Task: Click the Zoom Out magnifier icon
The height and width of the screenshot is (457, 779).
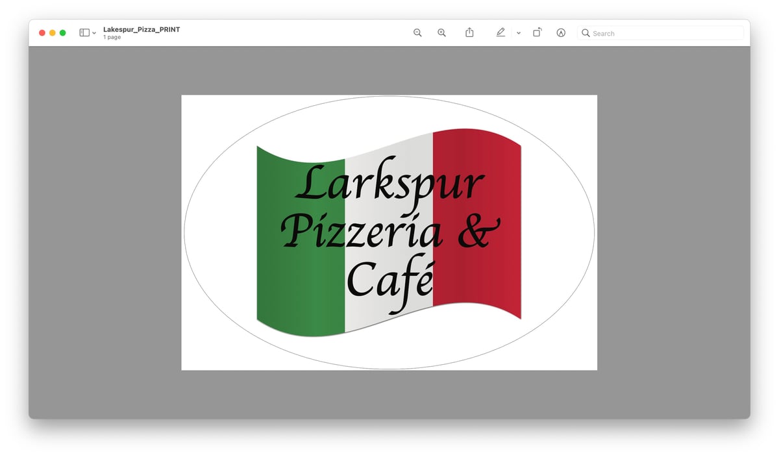Action: (x=417, y=33)
